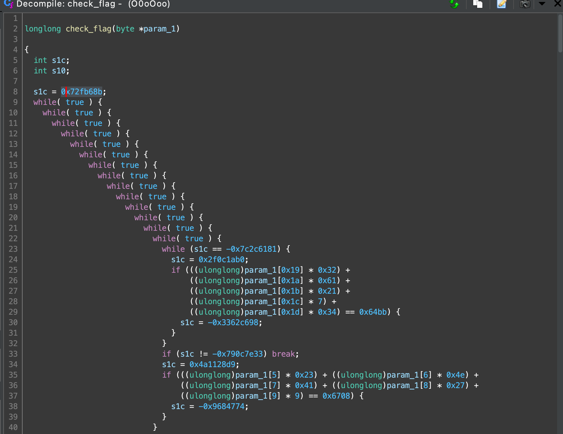The image size is (563, 434).
Task: Click the longlong return type on line 2
Action: [x=43, y=29]
